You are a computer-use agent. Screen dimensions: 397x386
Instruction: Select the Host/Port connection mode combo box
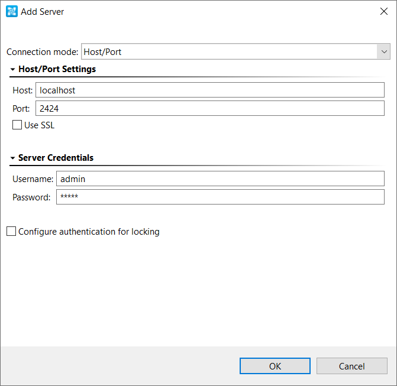point(235,51)
